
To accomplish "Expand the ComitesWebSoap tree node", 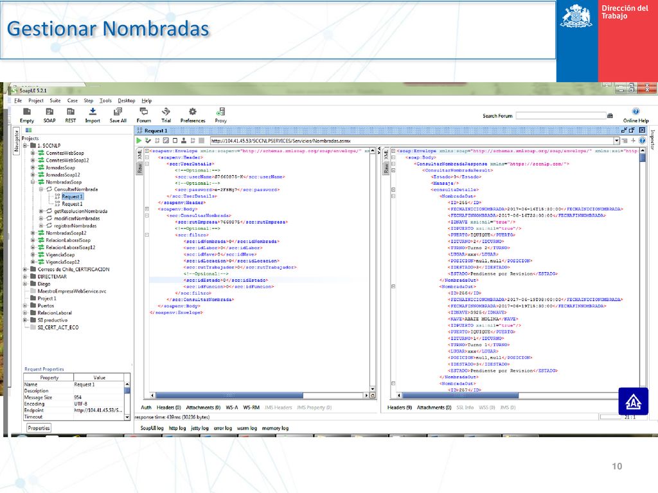I will pyautogui.click(x=33, y=153).
